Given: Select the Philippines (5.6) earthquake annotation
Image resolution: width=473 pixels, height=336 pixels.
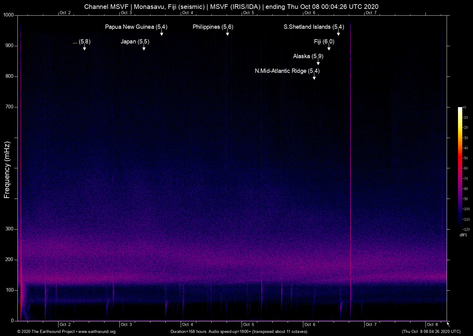Looking at the screenshot, I should (x=213, y=27).
